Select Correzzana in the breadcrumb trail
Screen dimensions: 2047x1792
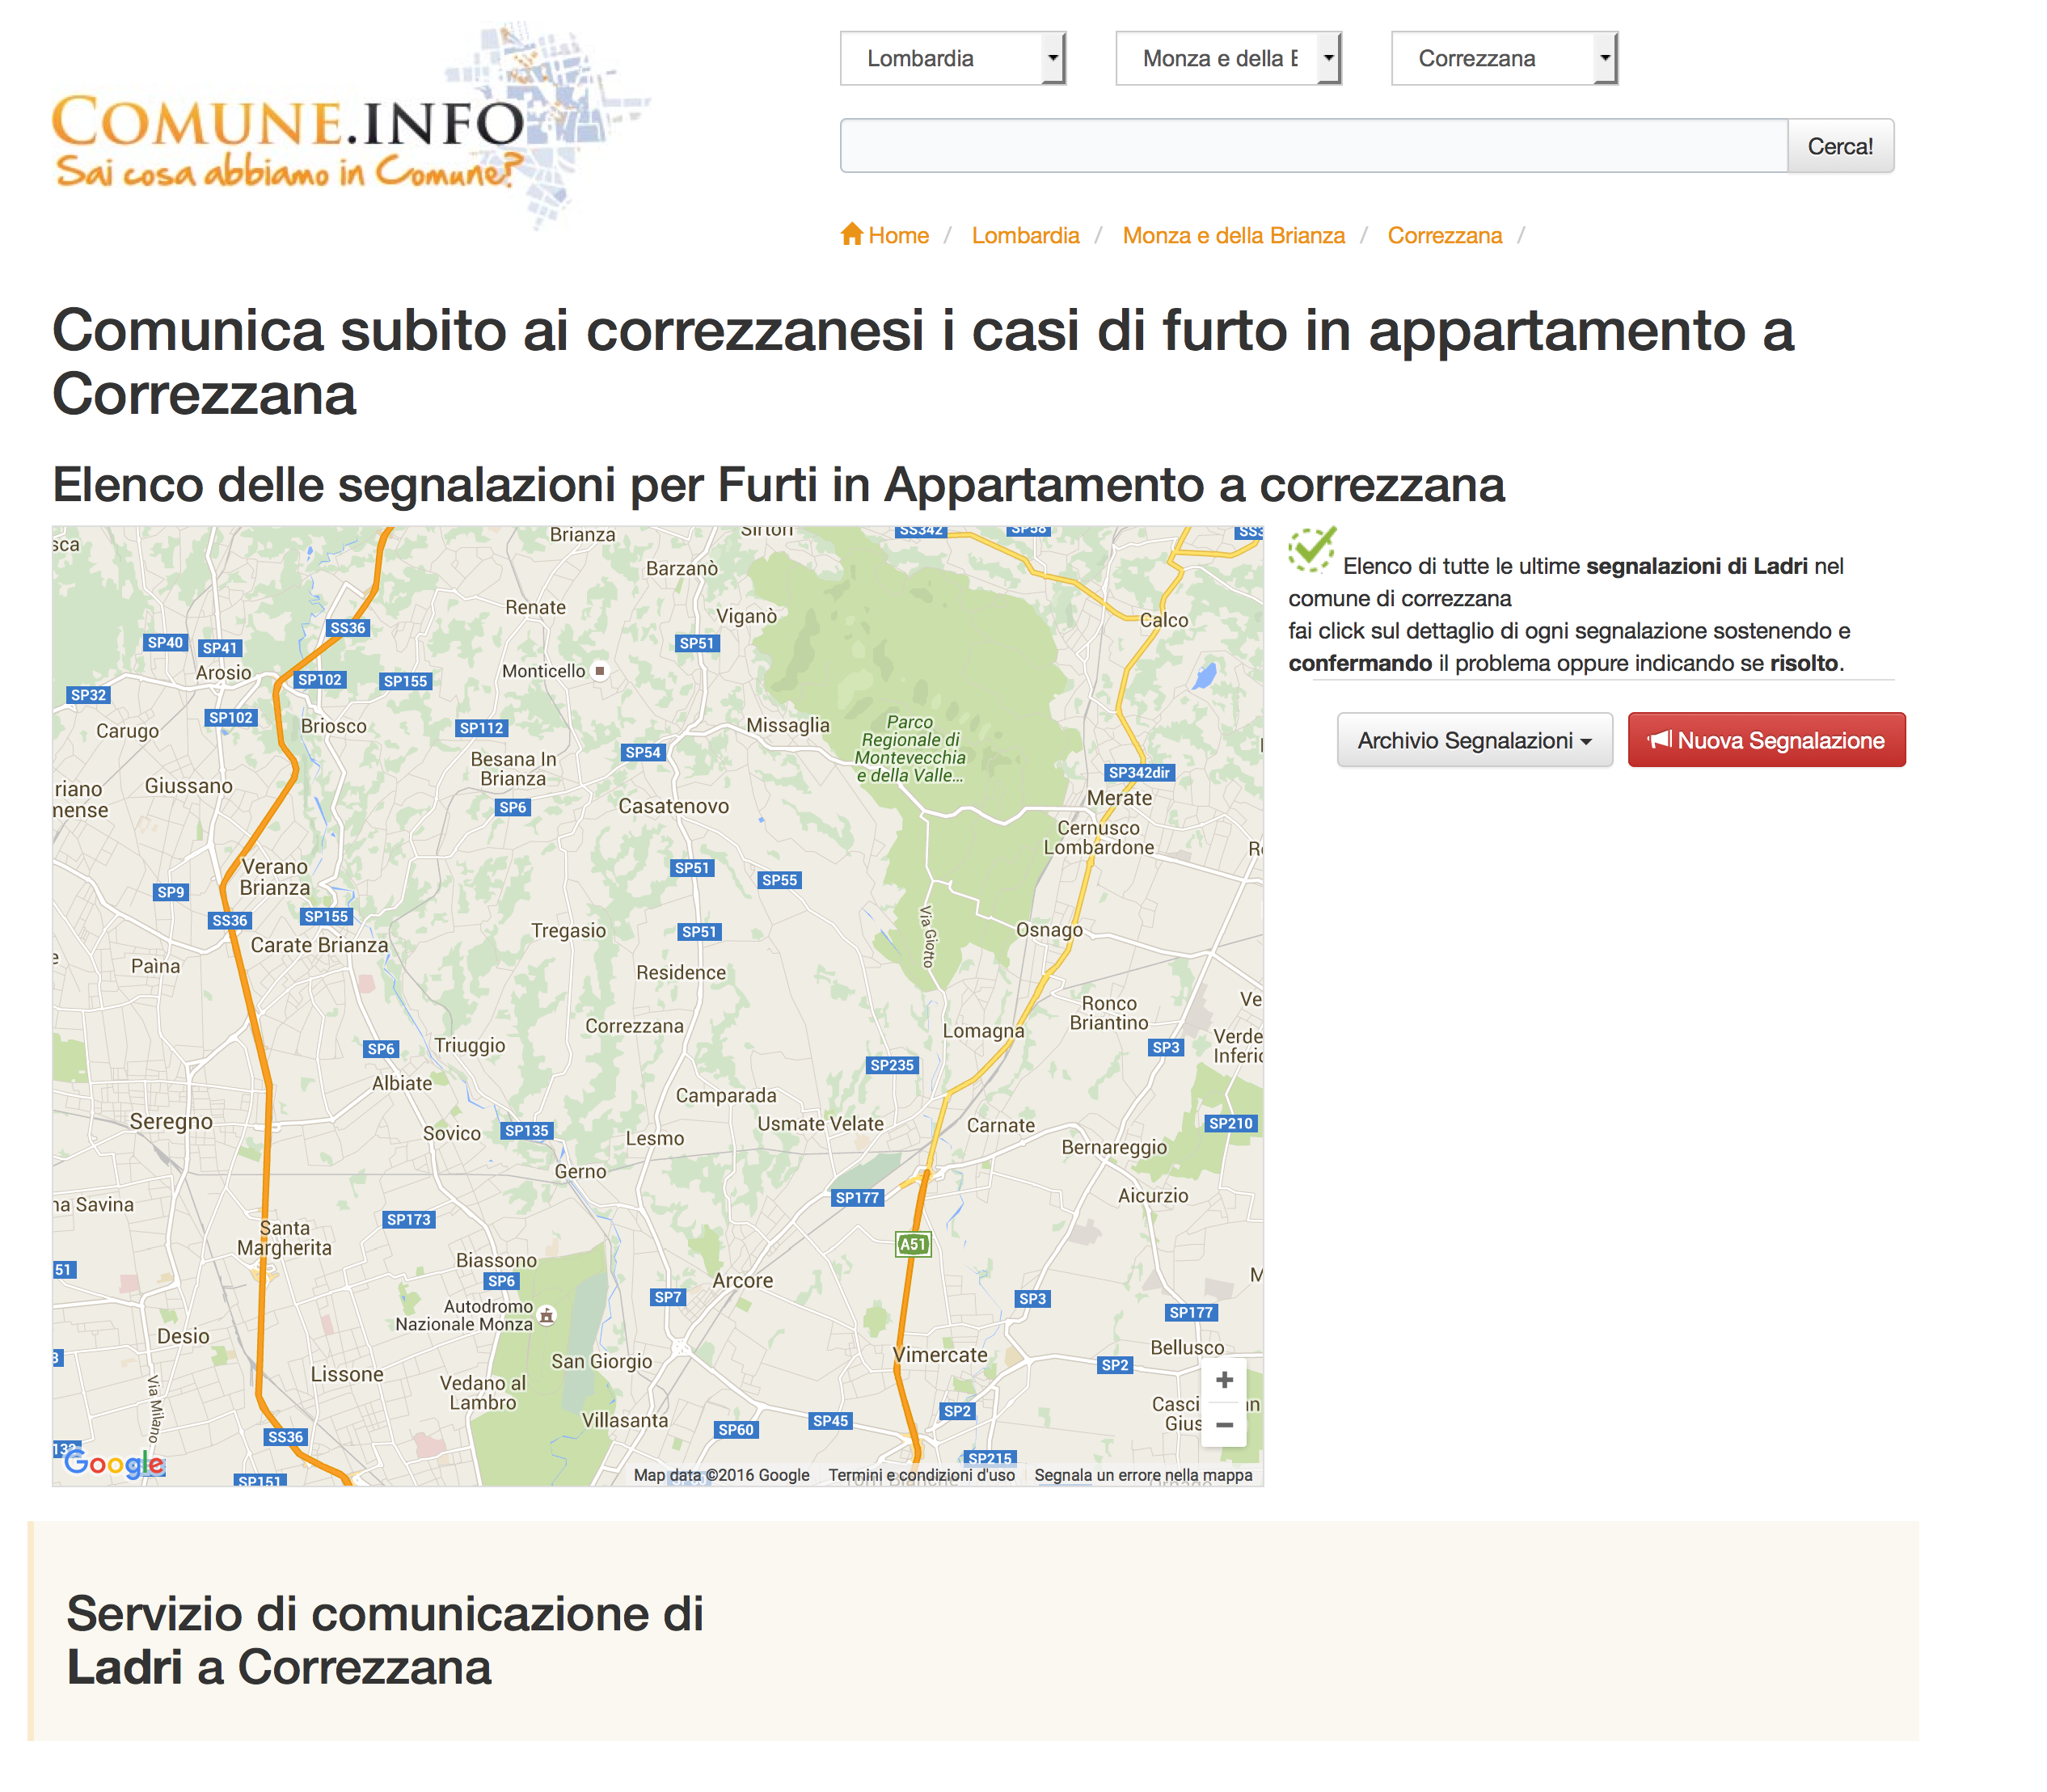[1444, 235]
